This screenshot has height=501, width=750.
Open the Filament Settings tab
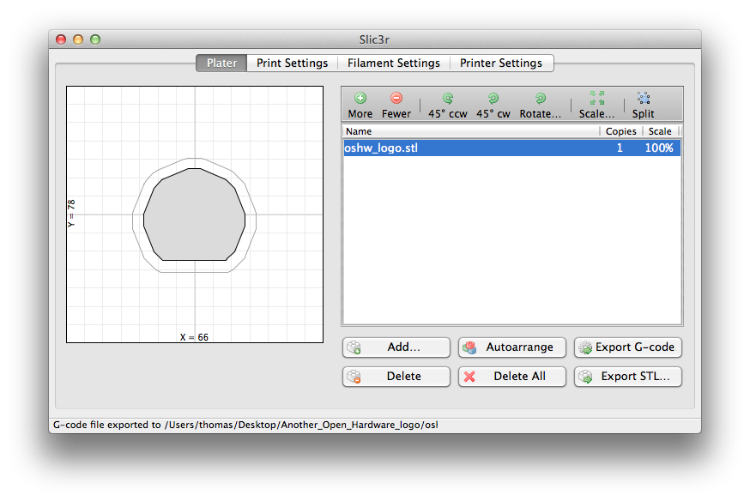[393, 63]
